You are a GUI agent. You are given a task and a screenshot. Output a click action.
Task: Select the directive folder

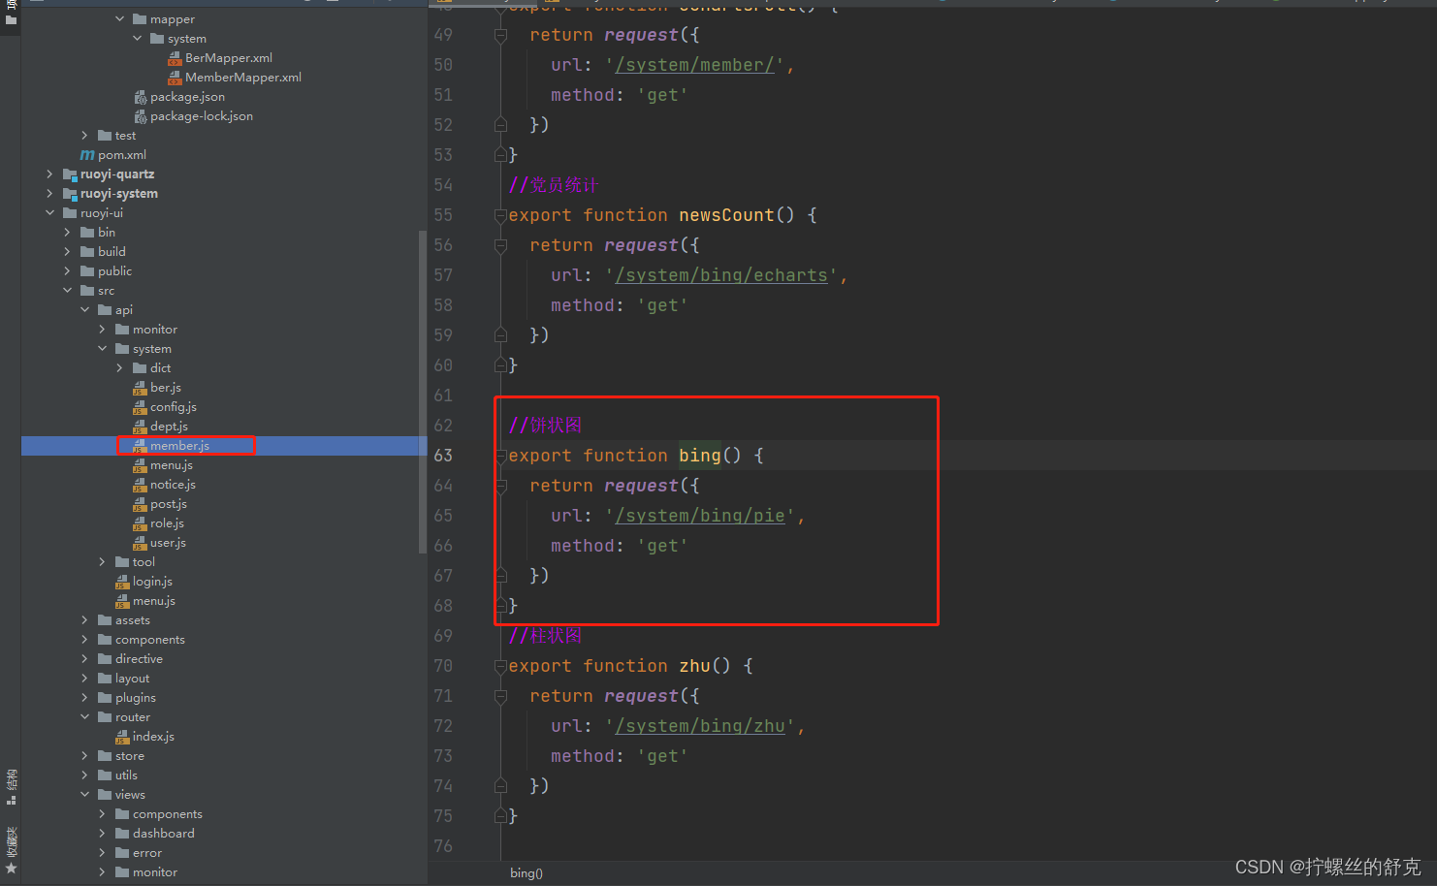pyautogui.click(x=139, y=659)
